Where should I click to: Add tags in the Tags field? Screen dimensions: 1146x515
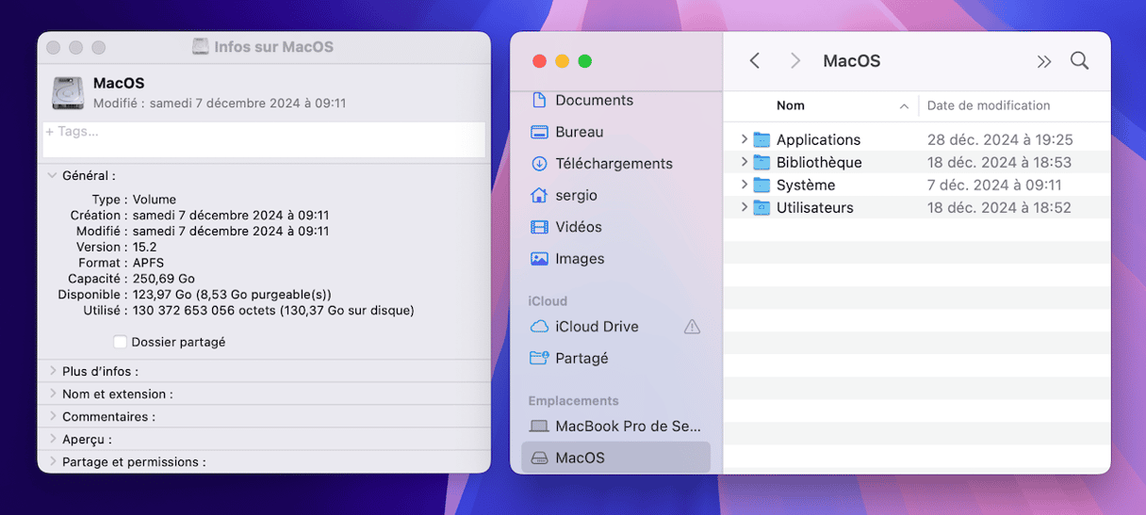point(264,139)
